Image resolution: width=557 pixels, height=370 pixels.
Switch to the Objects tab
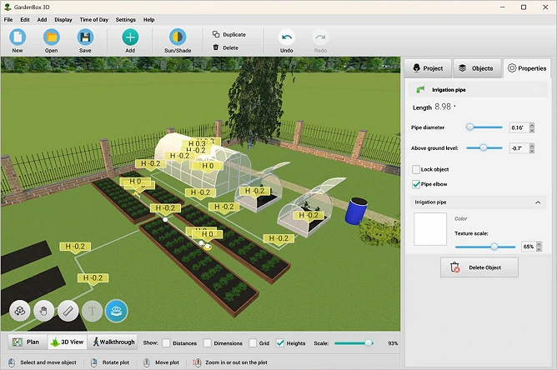[x=477, y=68]
